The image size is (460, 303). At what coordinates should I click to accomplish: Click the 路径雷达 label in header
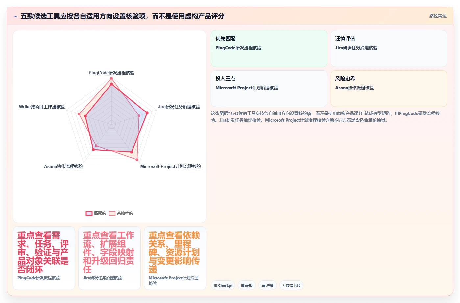(438, 16)
